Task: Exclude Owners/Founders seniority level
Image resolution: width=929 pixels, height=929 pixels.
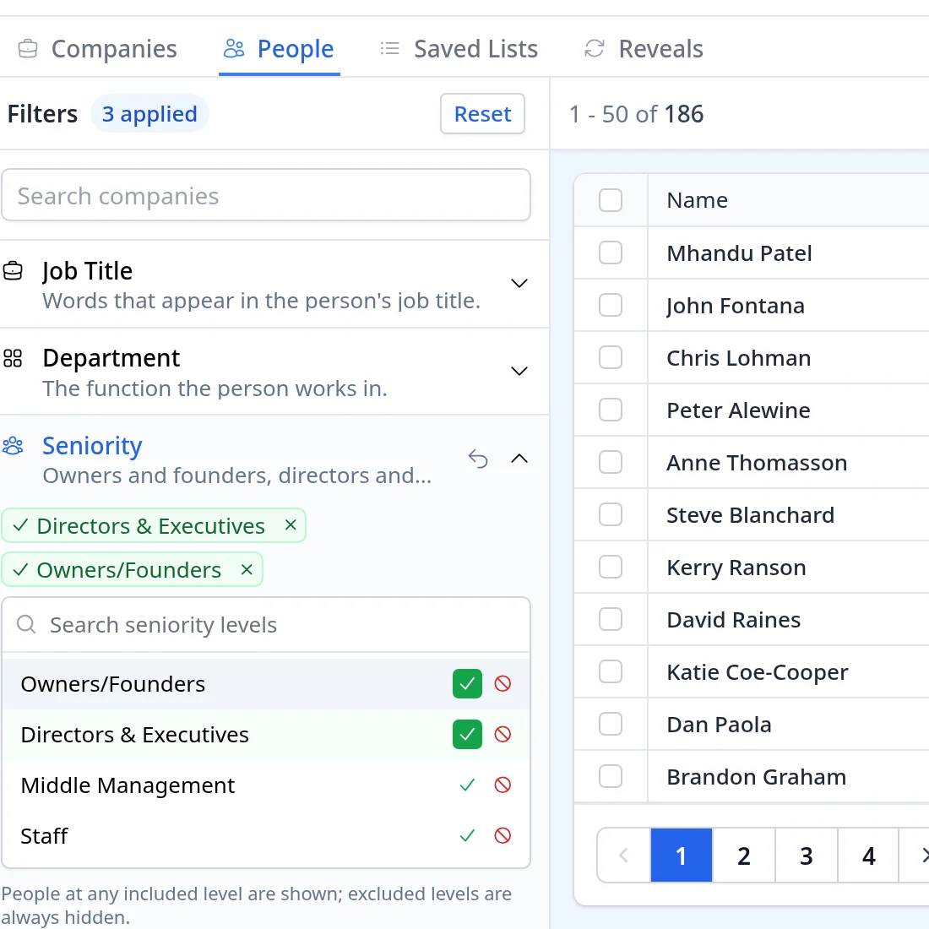Action: [503, 684]
